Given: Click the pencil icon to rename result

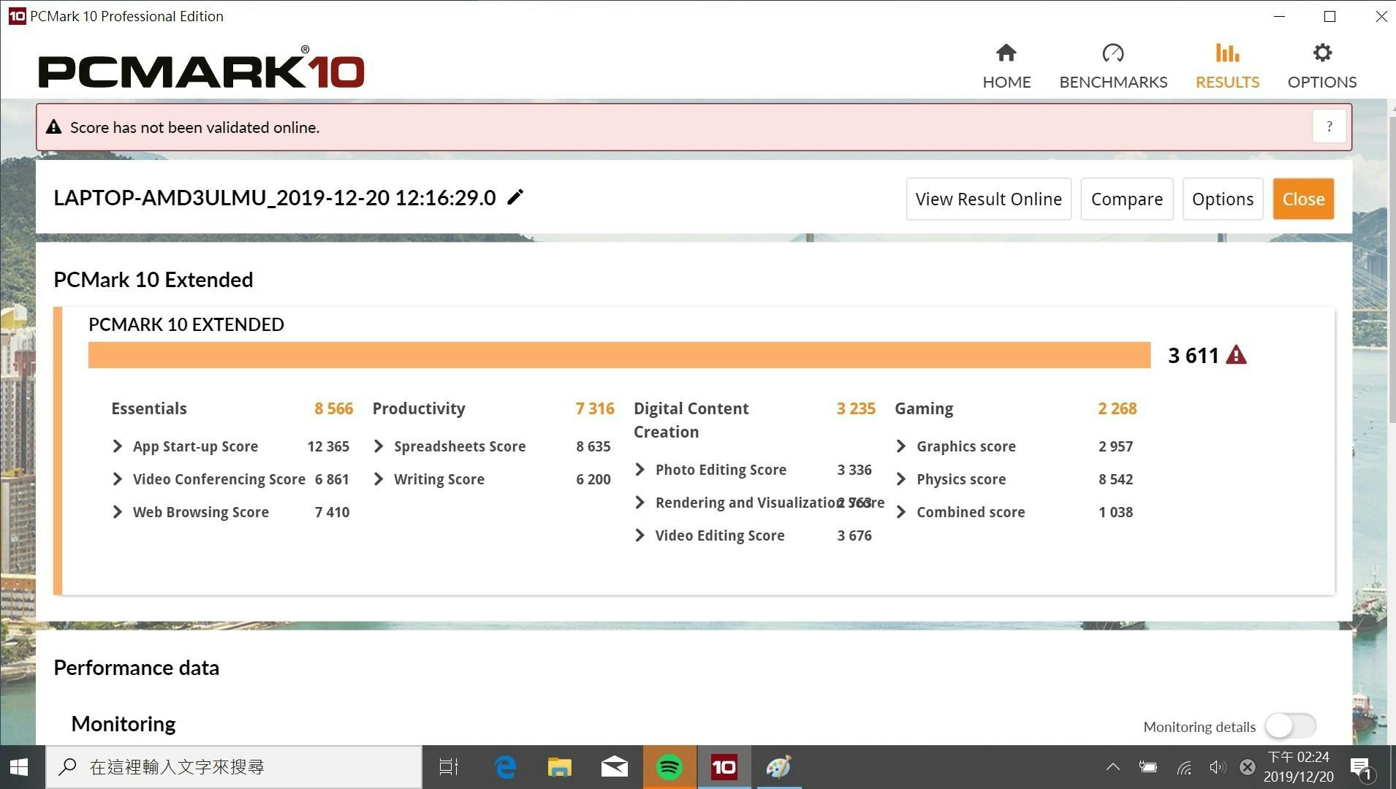Looking at the screenshot, I should [x=515, y=197].
